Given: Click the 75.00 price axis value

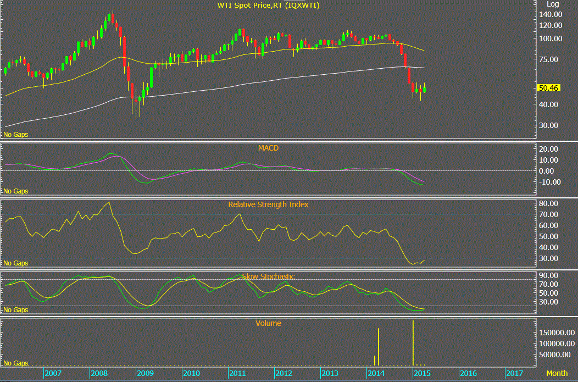Looking at the screenshot, I should [x=549, y=59].
